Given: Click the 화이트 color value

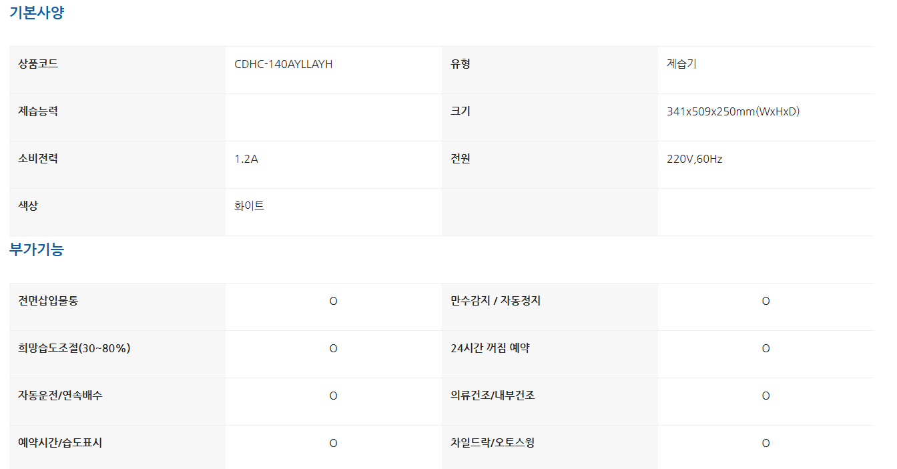Looking at the screenshot, I should tap(249, 206).
